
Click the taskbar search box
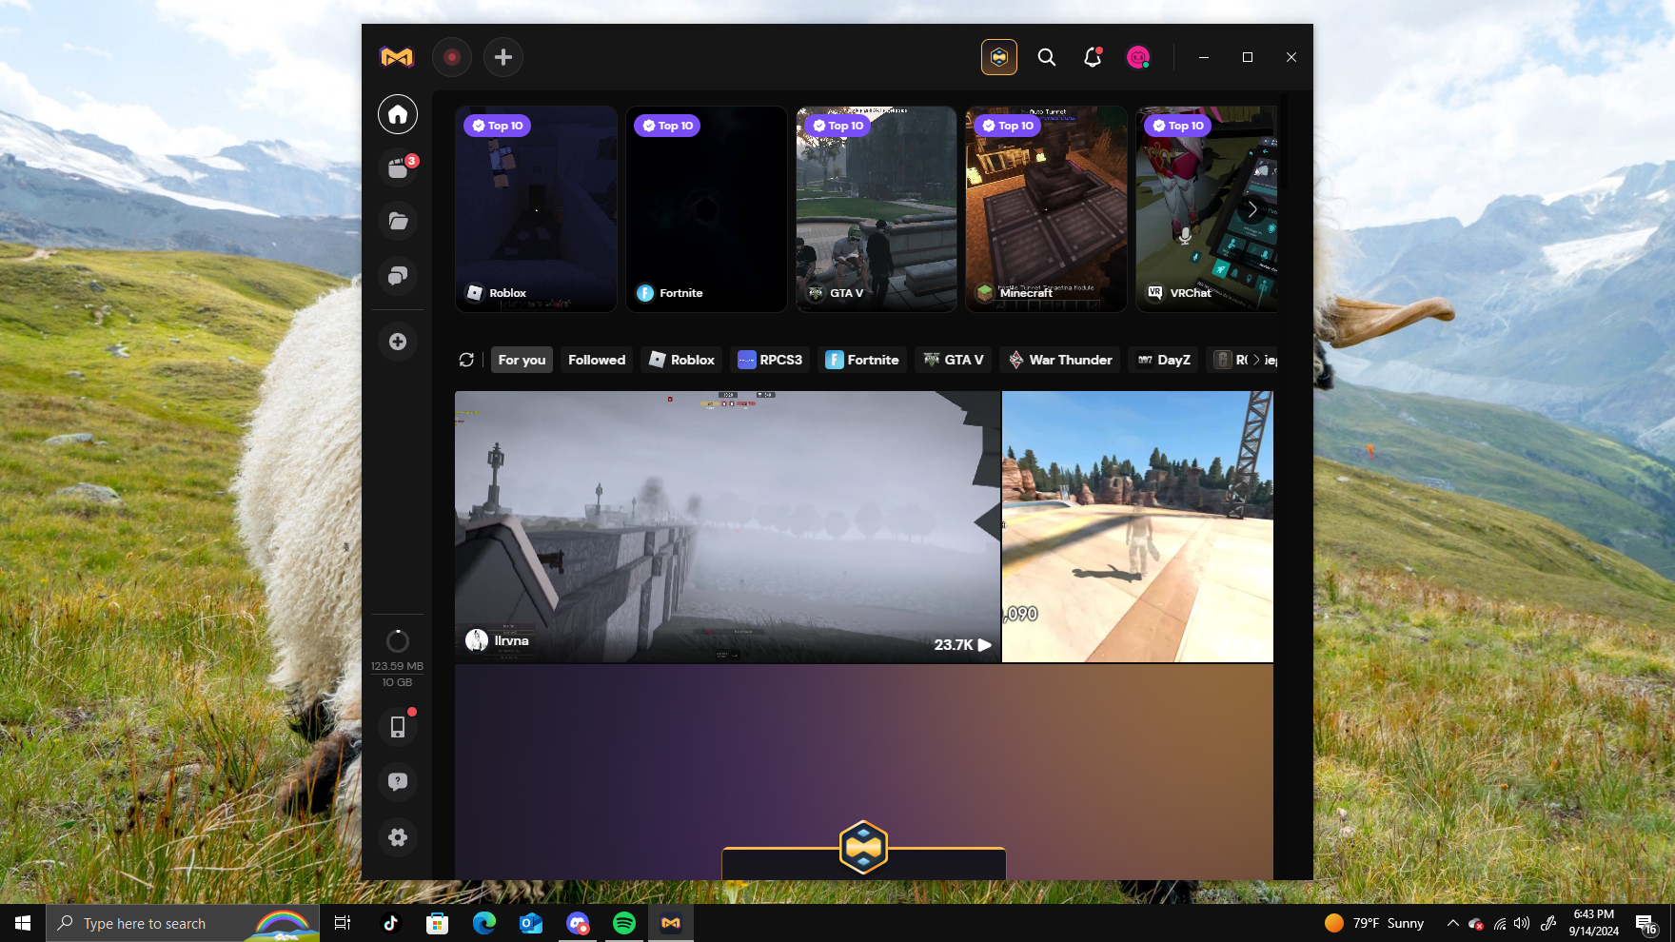pos(183,923)
